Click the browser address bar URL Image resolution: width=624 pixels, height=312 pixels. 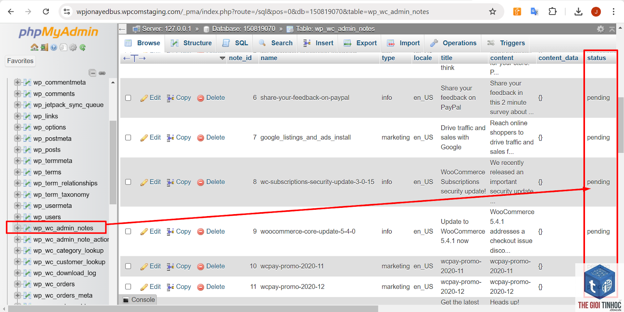point(253,12)
